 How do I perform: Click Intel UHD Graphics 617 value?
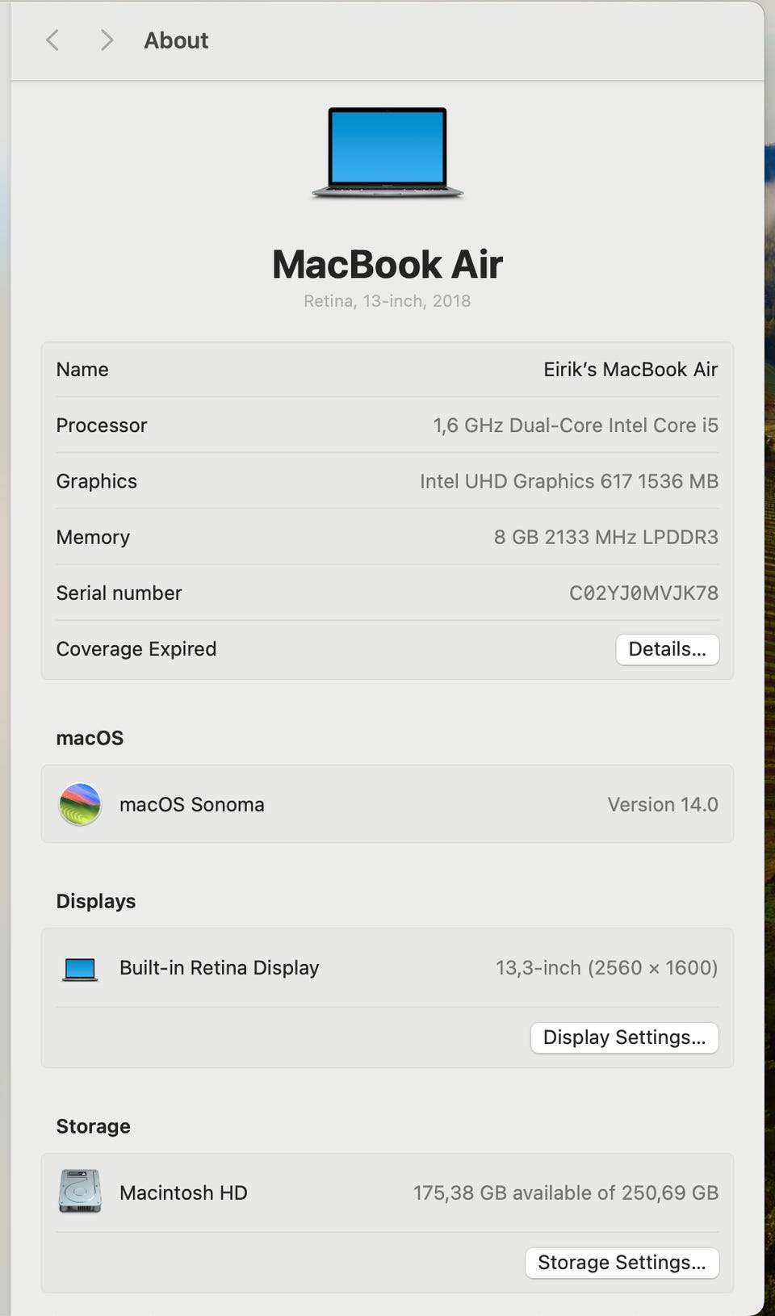tap(569, 481)
